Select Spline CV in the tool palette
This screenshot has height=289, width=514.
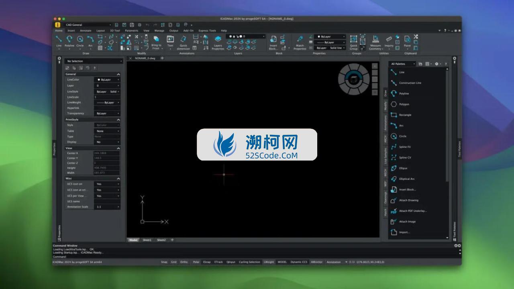pos(402,158)
